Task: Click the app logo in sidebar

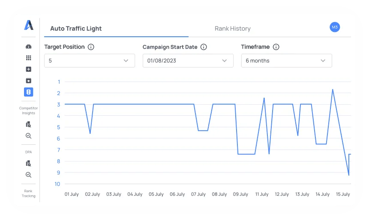Action: coord(29,26)
